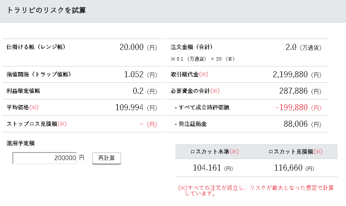Click the ※ mark next to ロスカット水準

(234, 152)
